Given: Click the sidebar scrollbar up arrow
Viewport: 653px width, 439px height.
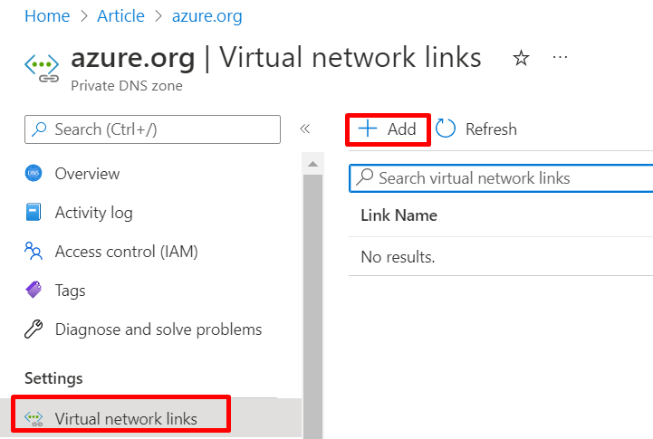Looking at the screenshot, I should (312, 164).
